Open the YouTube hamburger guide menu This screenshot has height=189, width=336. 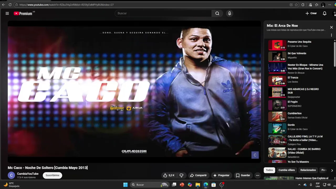pyautogui.click(x=7, y=13)
